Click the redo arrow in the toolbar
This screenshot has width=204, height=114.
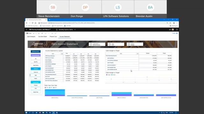tap(49, 33)
